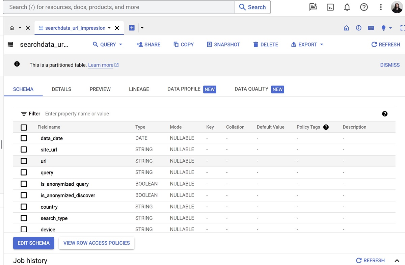Open the help question mark menu

click(x=364, y=7)
